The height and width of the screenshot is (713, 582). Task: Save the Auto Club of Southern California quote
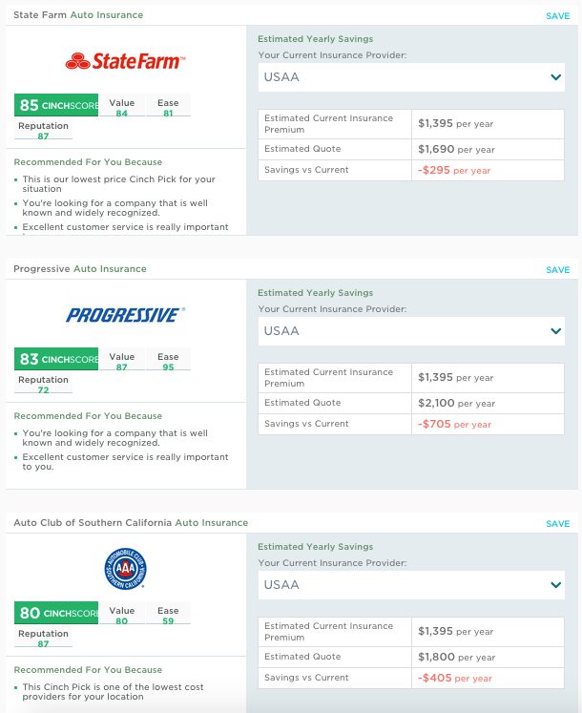pyautogui.click(x=558, y=523)
